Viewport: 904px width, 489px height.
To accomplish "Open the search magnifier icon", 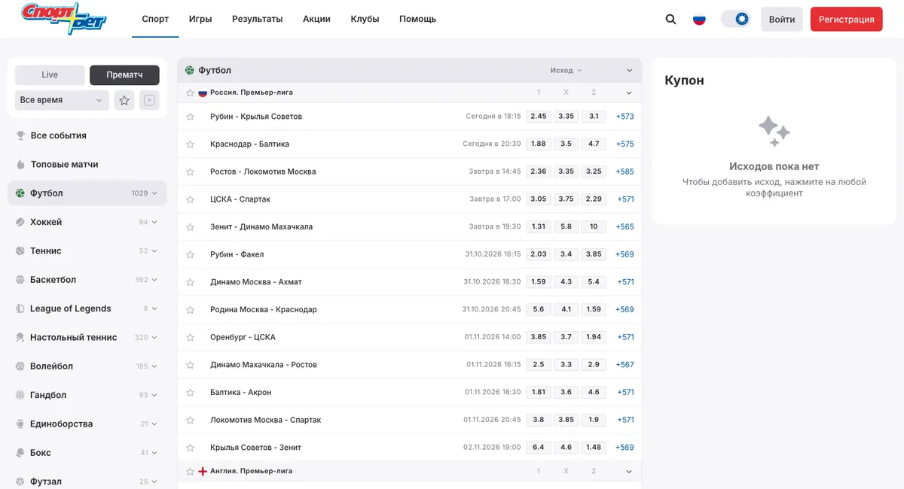I will click(x=670, y=19).
